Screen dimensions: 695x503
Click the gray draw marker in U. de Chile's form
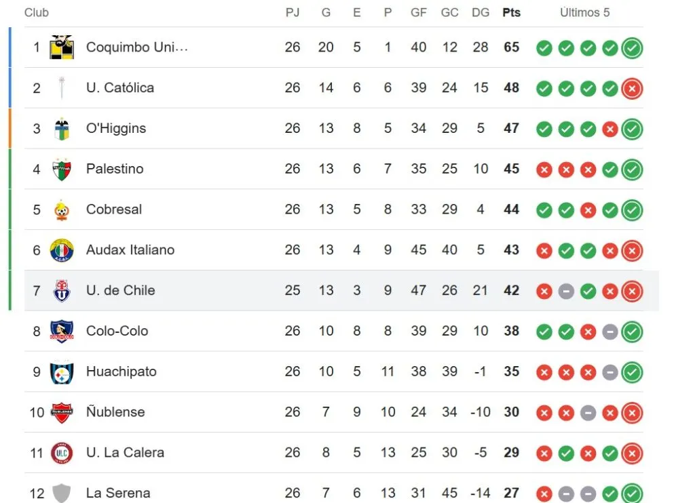click(566, 291)
